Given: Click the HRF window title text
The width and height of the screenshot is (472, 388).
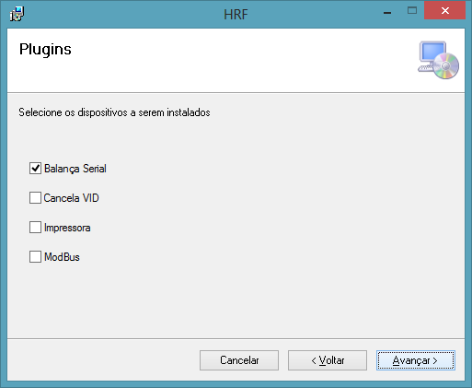Looking at the screenshot, I should coord(236,15).
